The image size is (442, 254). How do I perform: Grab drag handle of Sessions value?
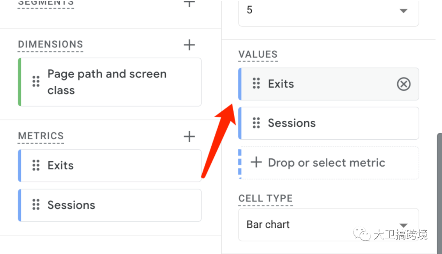(257, 123)
